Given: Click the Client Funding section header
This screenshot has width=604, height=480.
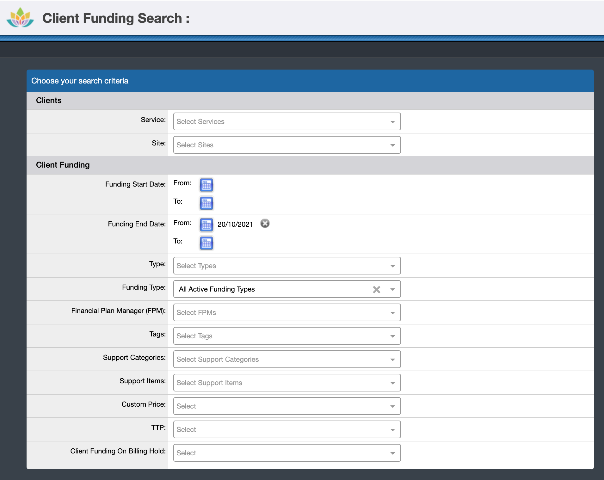Looking at the screenshot, I should click(x=63, y=165).
